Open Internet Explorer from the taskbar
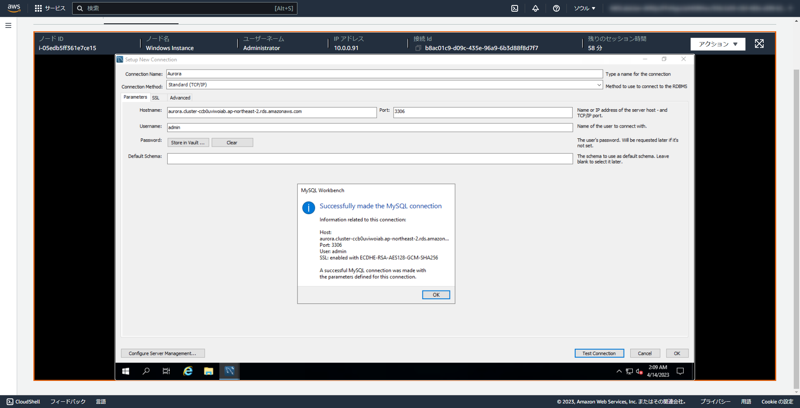800x408 pixels. tap(187, 371)
